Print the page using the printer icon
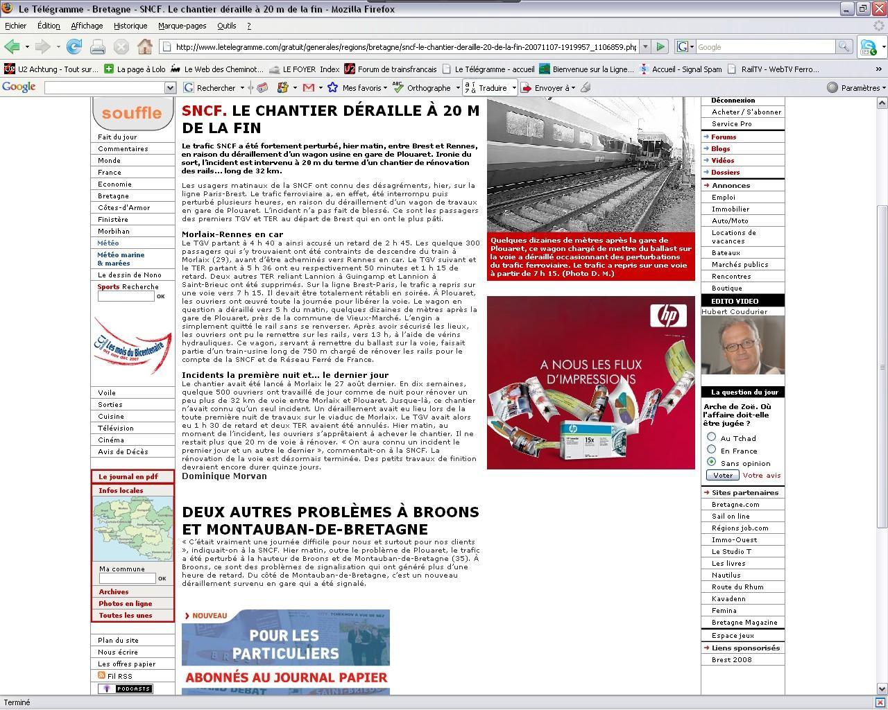Viewport: 888px width, 710px height. 98,46
